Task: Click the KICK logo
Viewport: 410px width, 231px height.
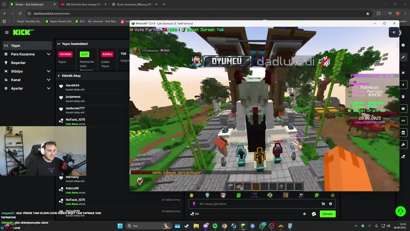Action: (x=23, y=32)
